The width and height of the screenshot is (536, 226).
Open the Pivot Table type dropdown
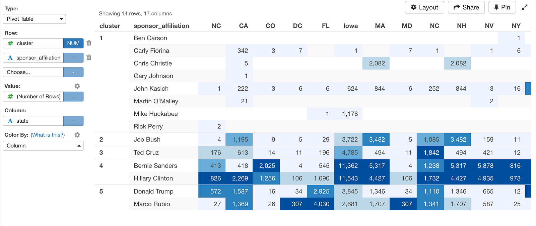[x=34, y=19]
